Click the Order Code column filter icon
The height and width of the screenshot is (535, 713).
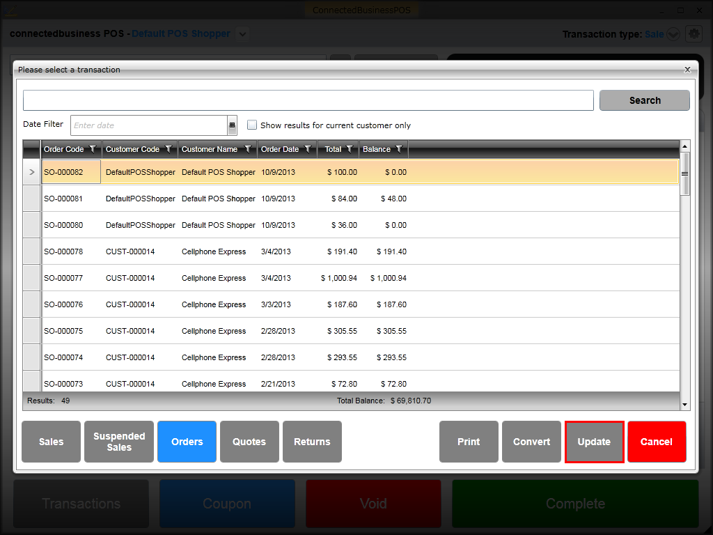pos(93,149)
